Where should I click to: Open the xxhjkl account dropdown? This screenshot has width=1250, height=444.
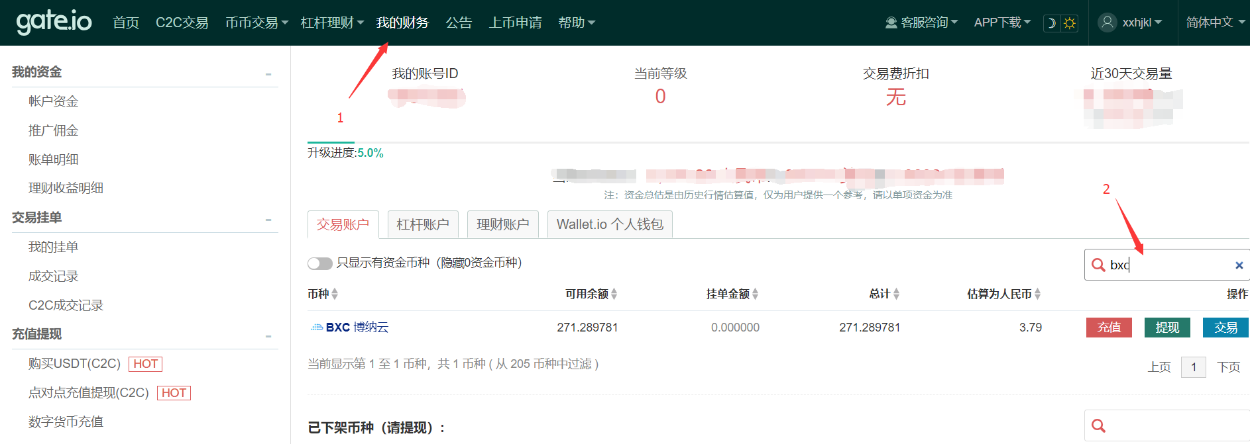(1131, 22)
